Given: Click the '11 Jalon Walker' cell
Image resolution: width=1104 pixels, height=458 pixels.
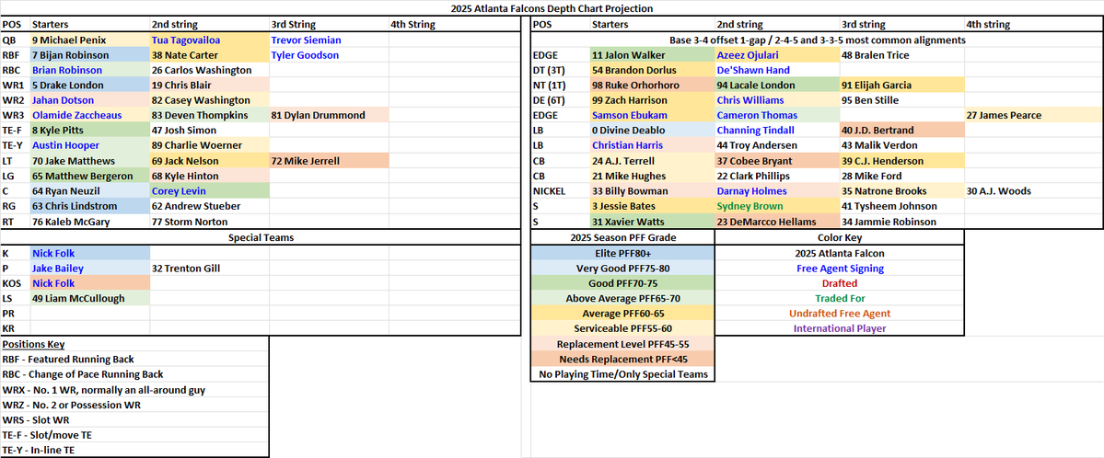Looking at the screenshot, I should coord(653,55).
